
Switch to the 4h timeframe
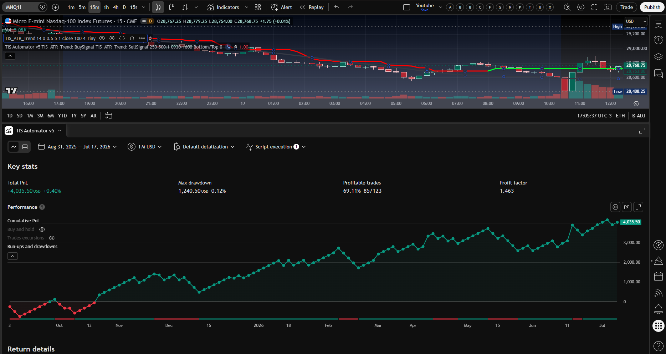click(116, 7)
